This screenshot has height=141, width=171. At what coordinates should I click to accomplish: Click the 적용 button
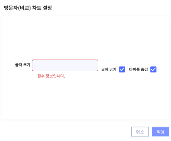pyautogui.click(x=160, y=132)
